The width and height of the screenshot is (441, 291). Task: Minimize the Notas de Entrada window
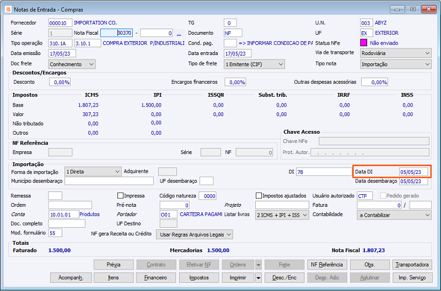[x=398, y=9]
